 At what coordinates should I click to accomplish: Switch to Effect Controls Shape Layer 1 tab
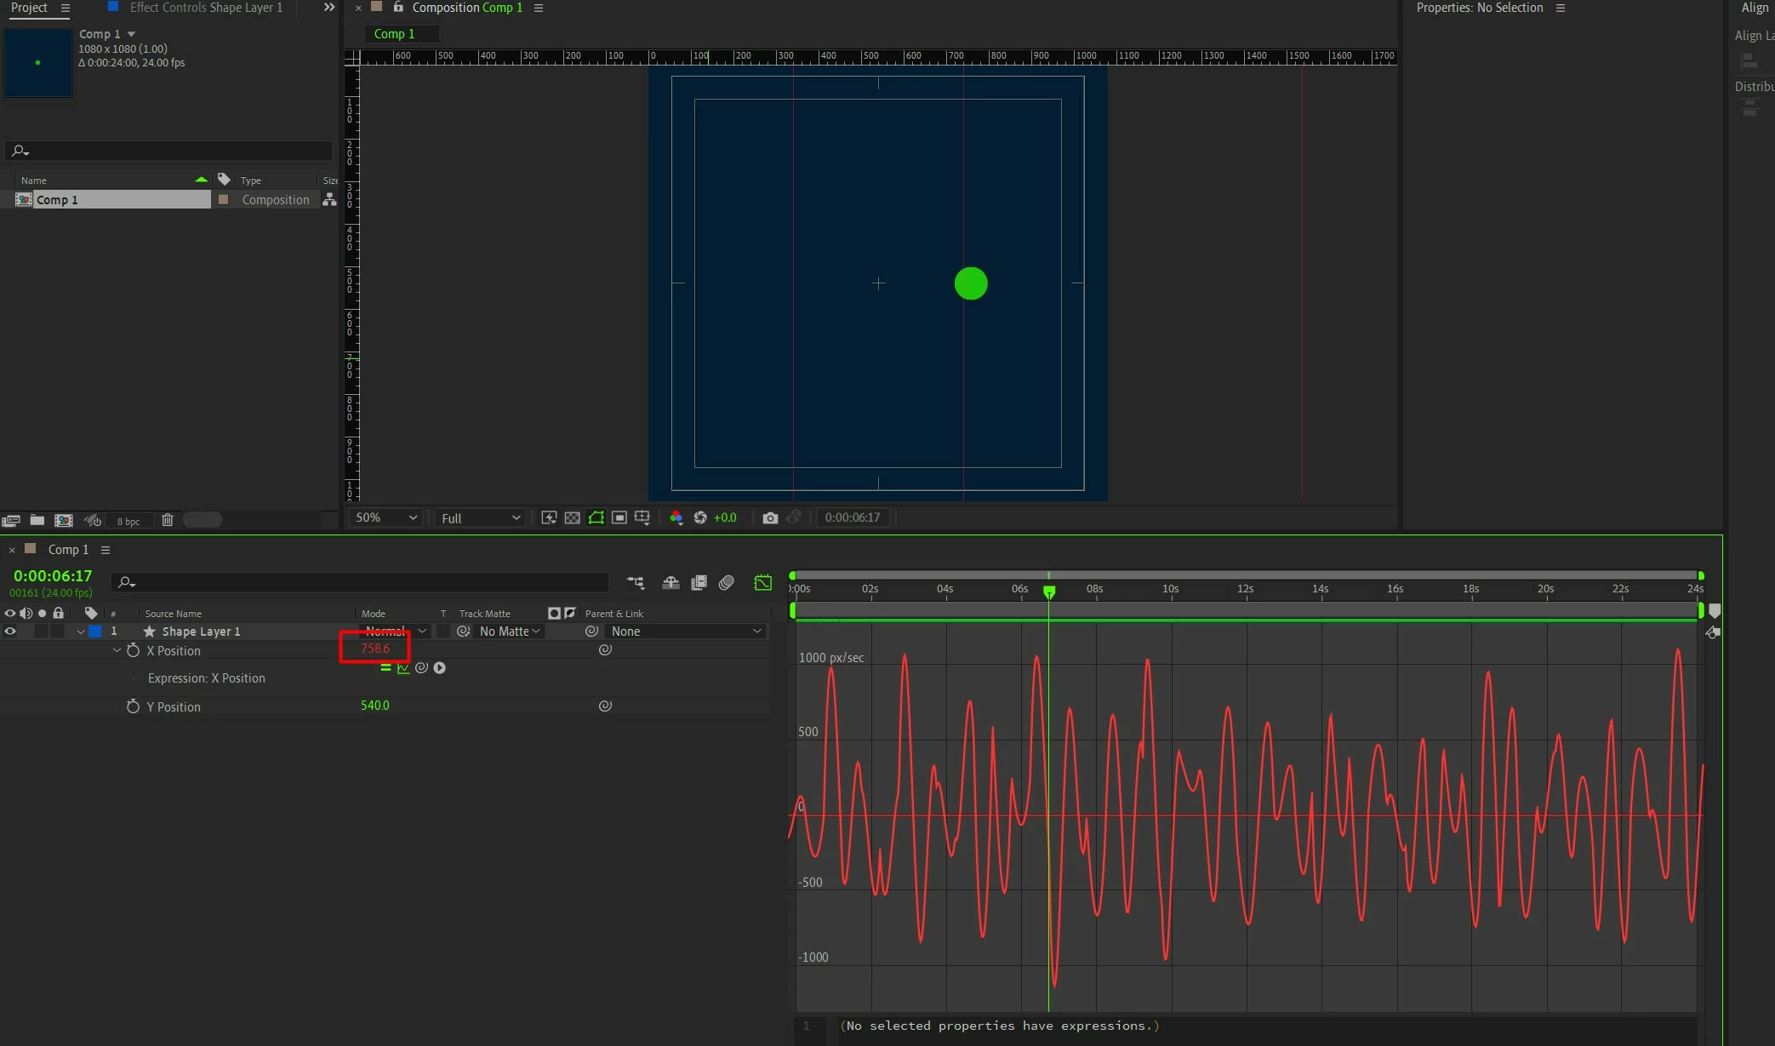(205, 8)
